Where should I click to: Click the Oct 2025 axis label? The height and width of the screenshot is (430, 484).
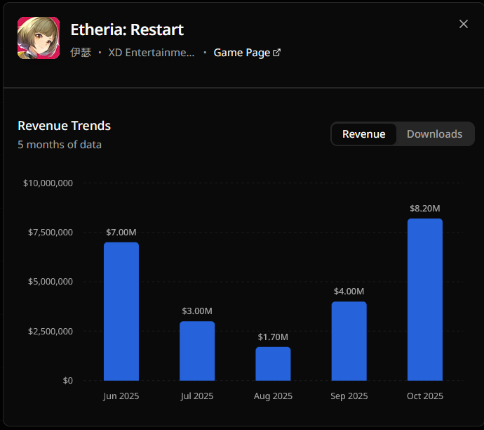click(x=425, y=396)
